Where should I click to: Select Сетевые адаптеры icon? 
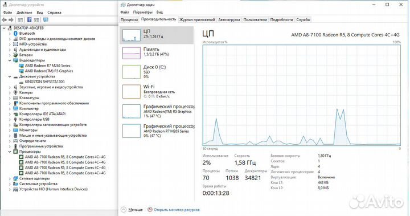(x=15, y=178)
